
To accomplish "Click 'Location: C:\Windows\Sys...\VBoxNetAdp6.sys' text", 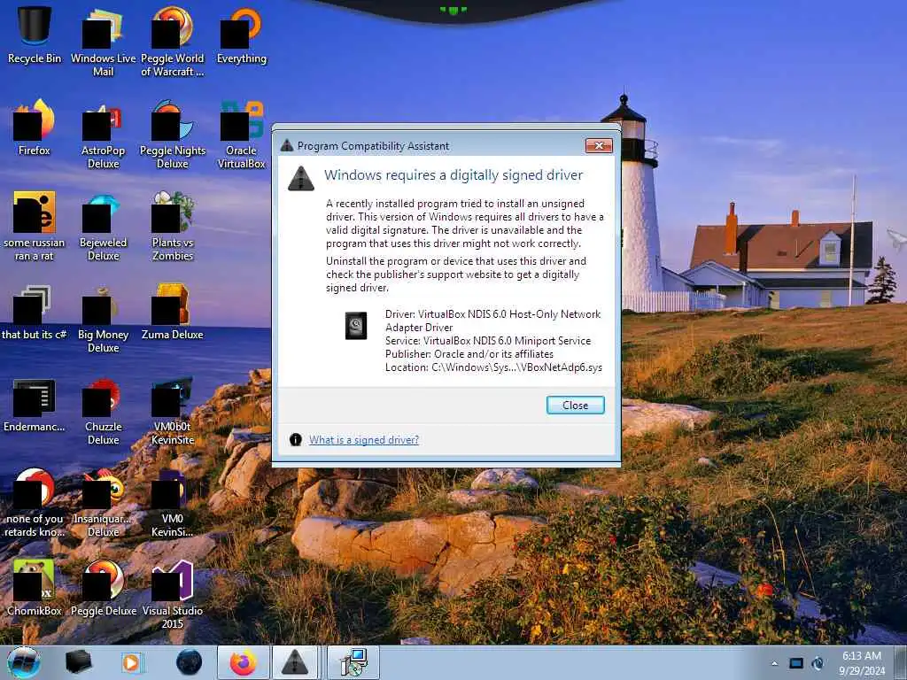I will coord(493,367).
